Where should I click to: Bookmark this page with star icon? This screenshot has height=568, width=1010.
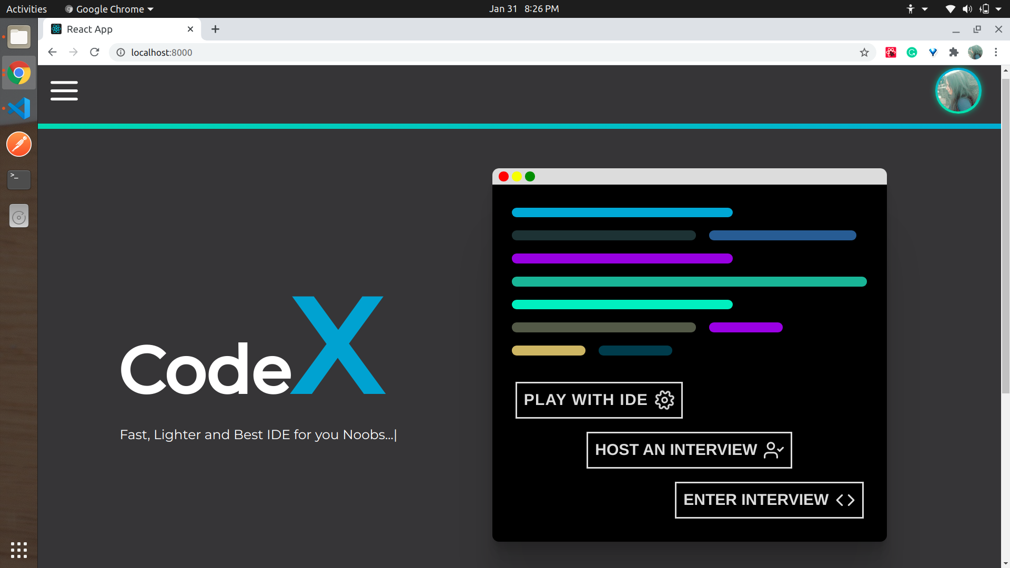(864, 53)
